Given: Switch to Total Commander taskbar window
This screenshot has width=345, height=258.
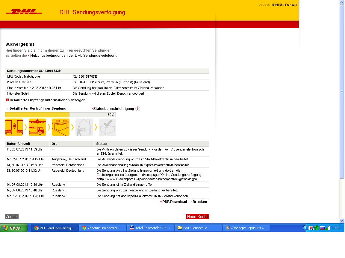Looking at the screenshot, I should (151, 228).
